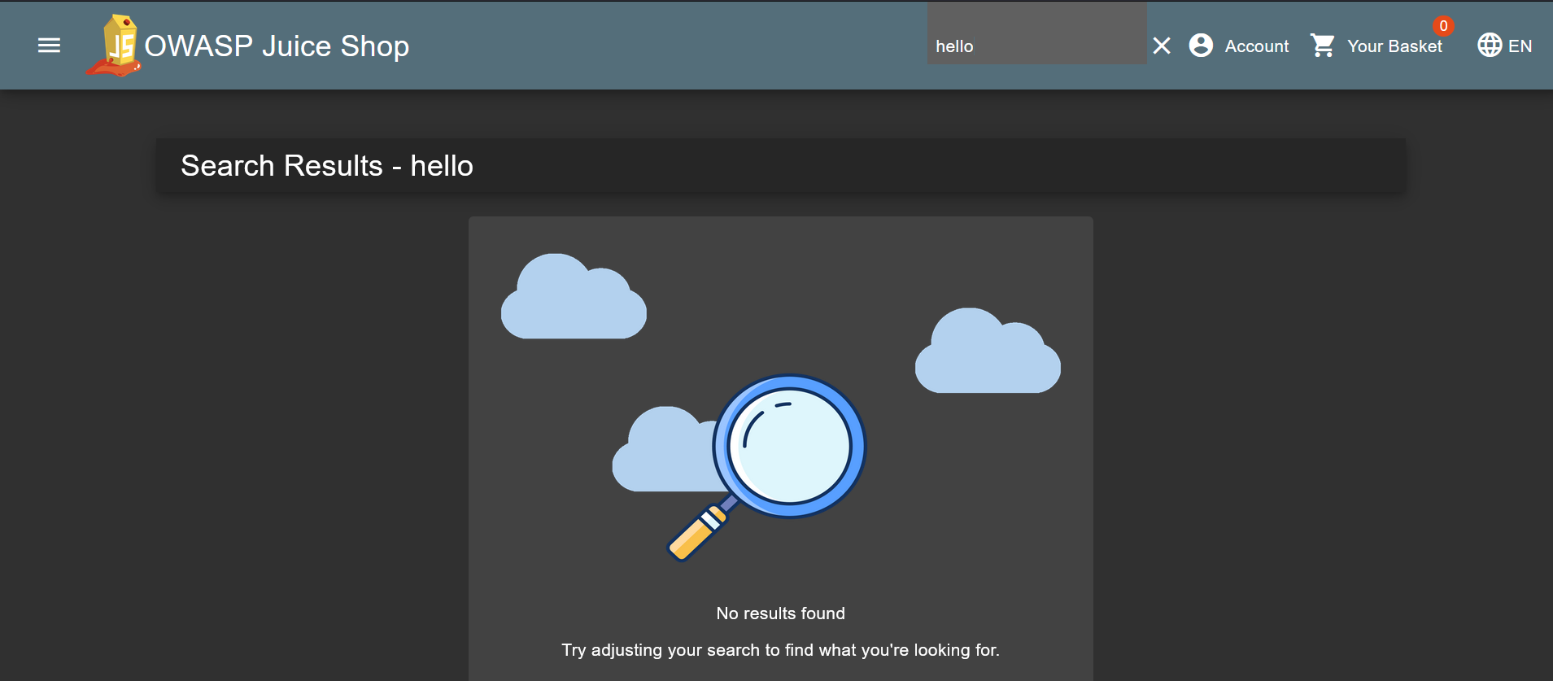Click the orange basket count badge
The width and height of the screenshot is (1553, 681).
click(1443, 26)
